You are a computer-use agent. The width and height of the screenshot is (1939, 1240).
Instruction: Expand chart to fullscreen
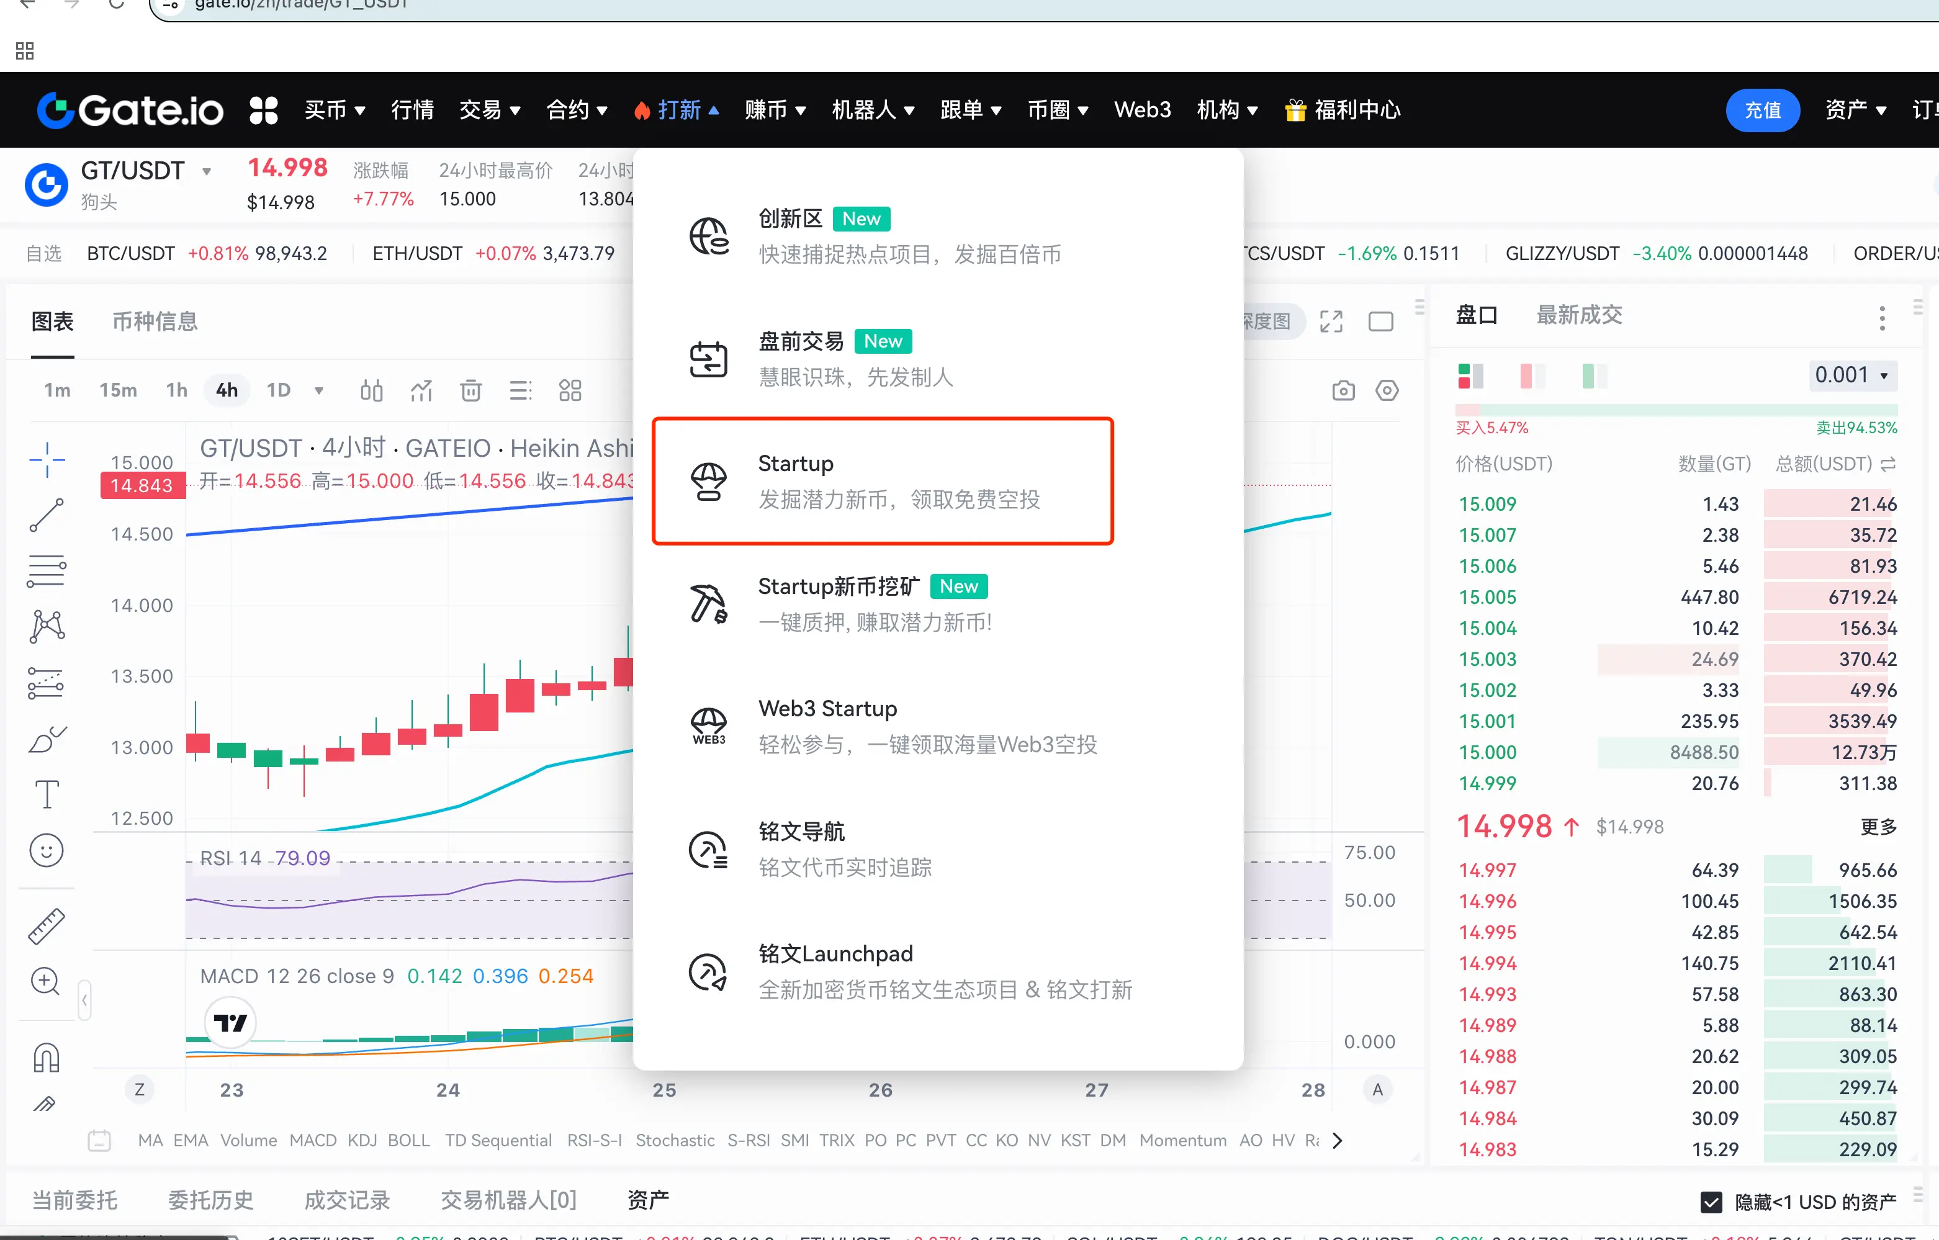pos(1331,321)
